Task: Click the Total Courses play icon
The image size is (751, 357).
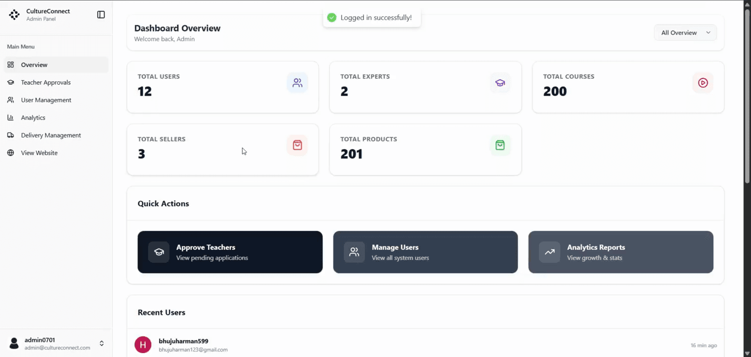Action: [x=703, y=83]
